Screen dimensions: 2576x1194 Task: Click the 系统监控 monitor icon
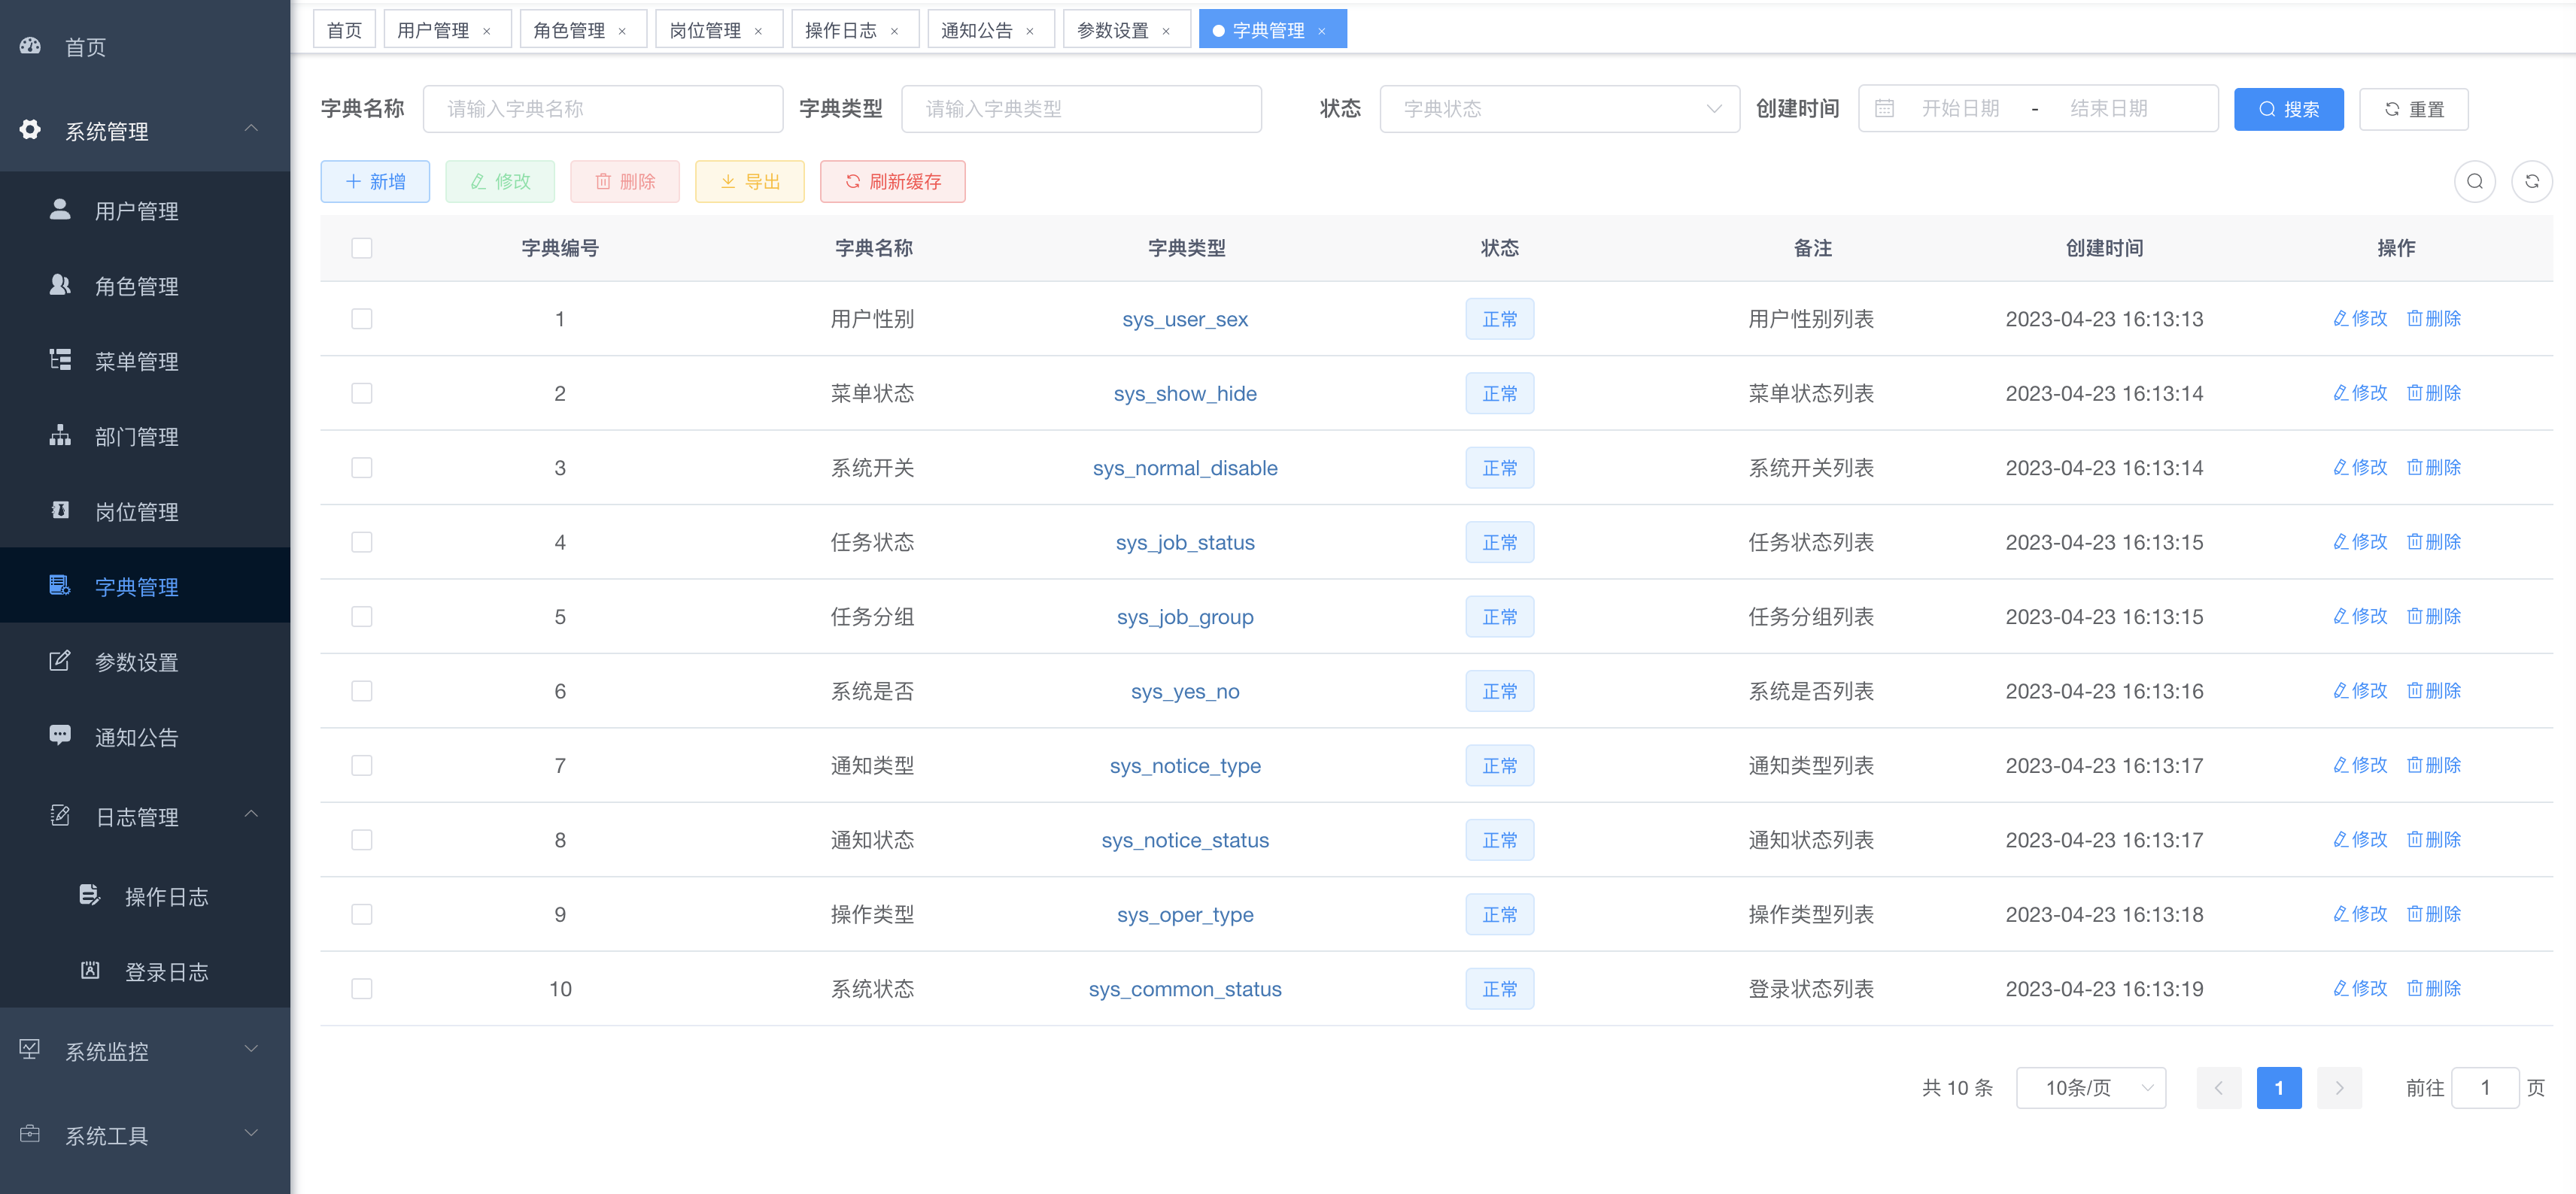(x=30, y=1049)
